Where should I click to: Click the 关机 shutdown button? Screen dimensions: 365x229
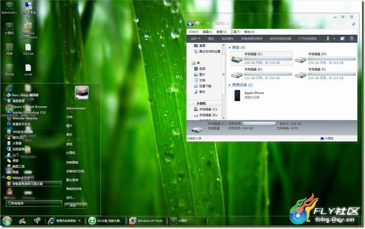pos(73,206)
